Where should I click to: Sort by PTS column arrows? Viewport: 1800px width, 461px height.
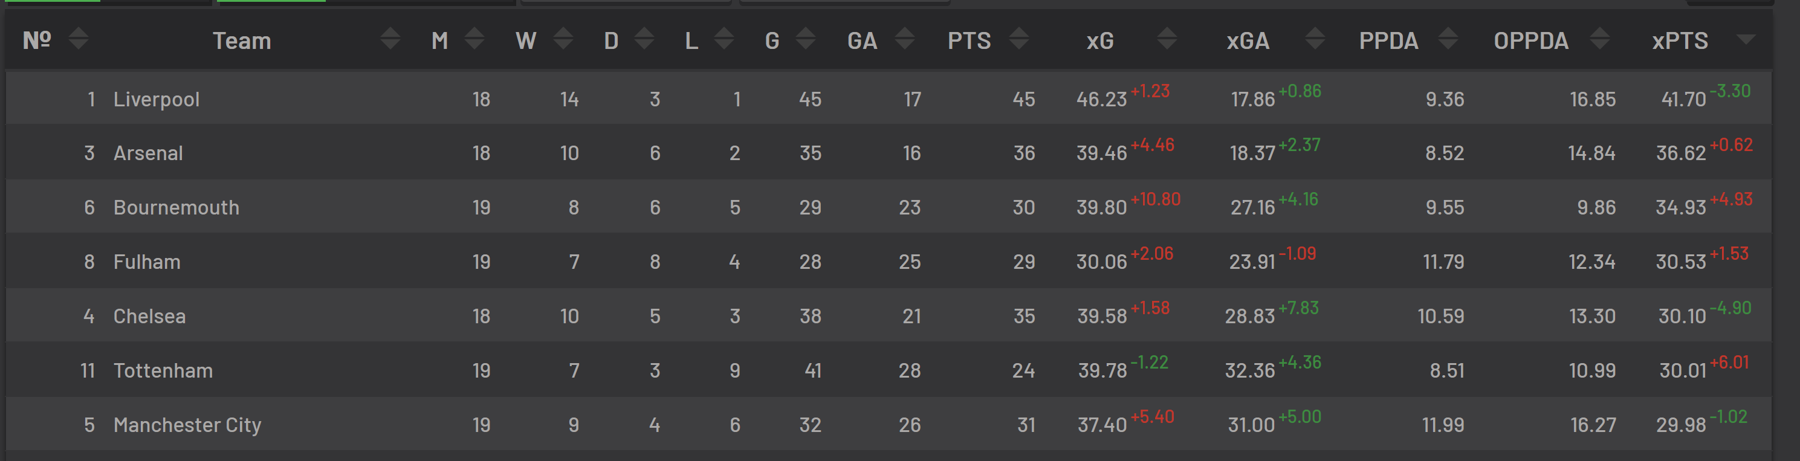coord(1020,39)
